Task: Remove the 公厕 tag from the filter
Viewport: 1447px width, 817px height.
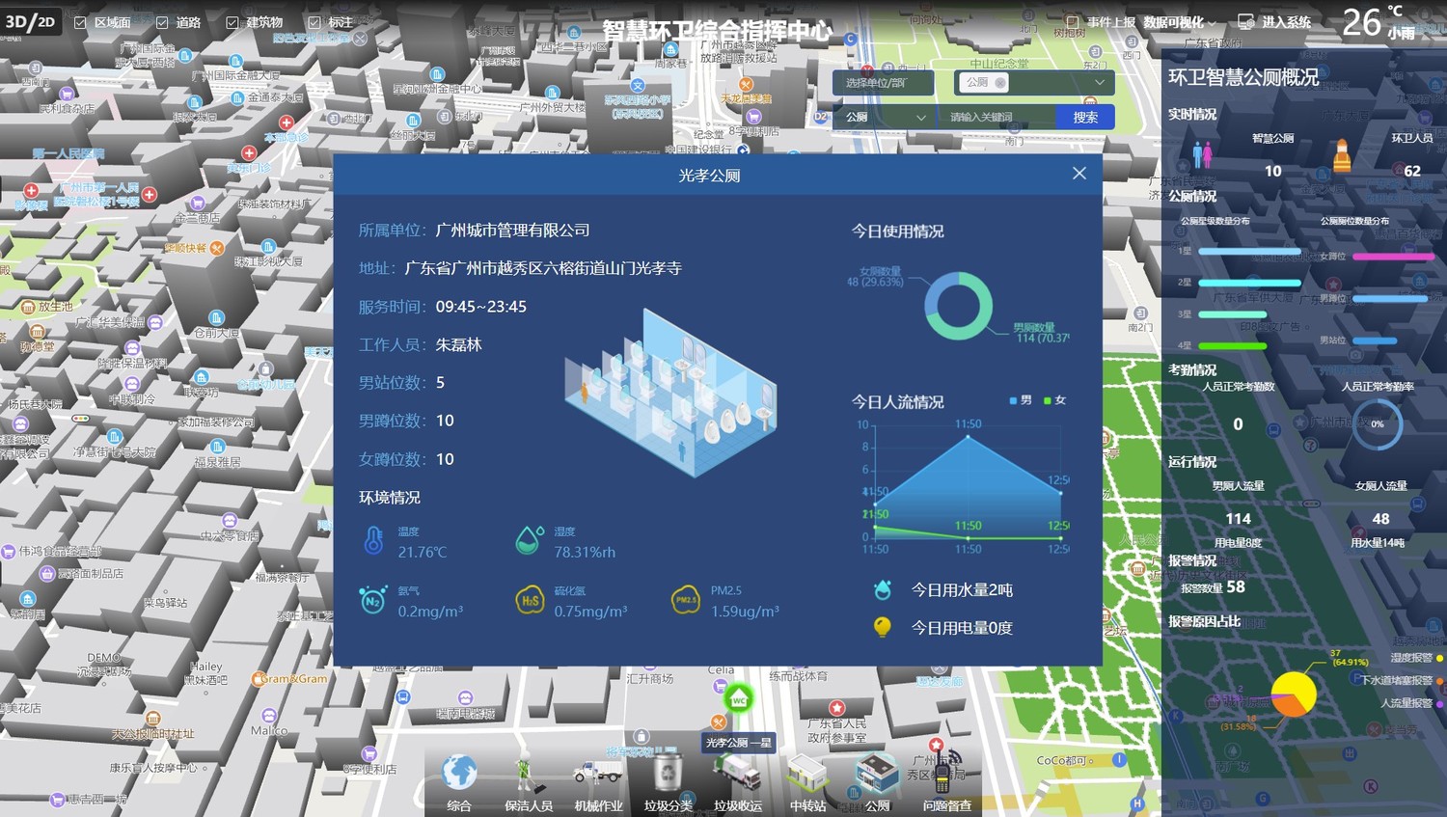Action: [x=1000, y=83]
